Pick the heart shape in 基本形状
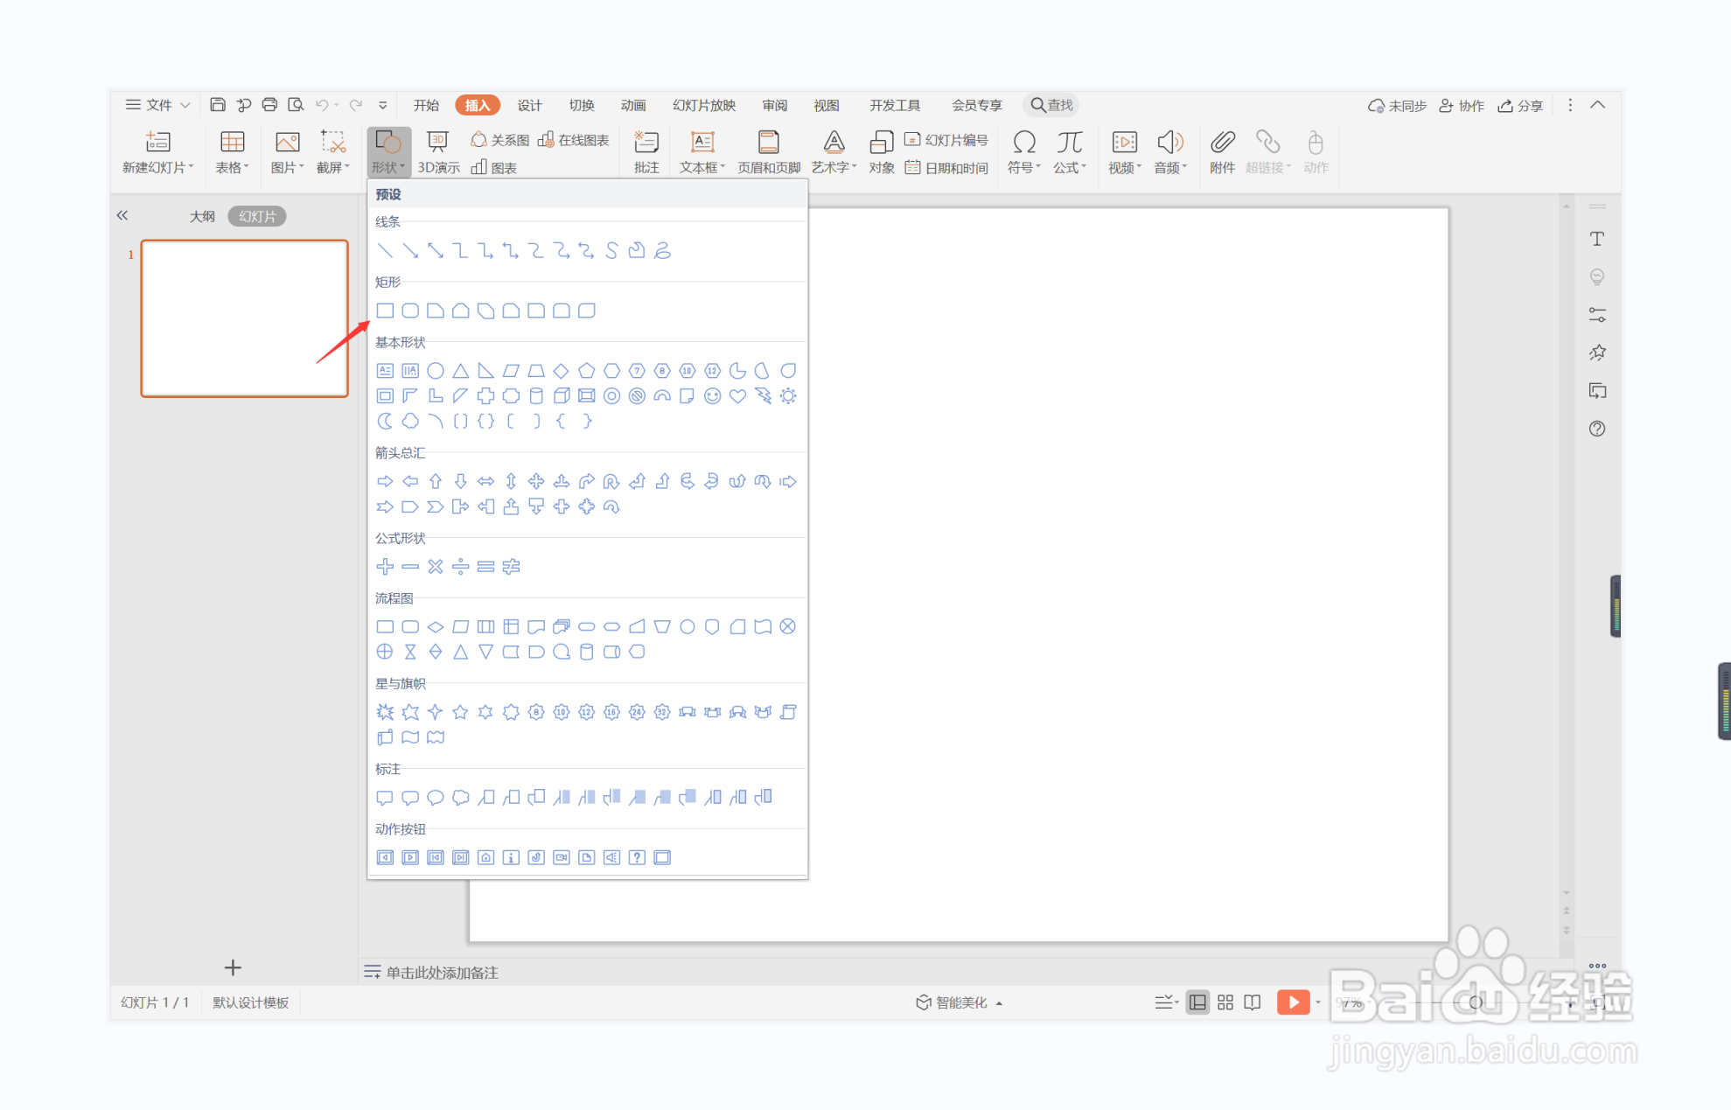Viewport: 1731px width, 1110px height. tap(737, 396)
